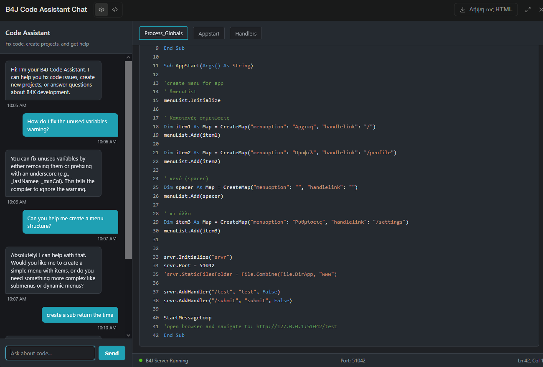Click the 'B4J Code Assistant Chat' title

point(46,9)
